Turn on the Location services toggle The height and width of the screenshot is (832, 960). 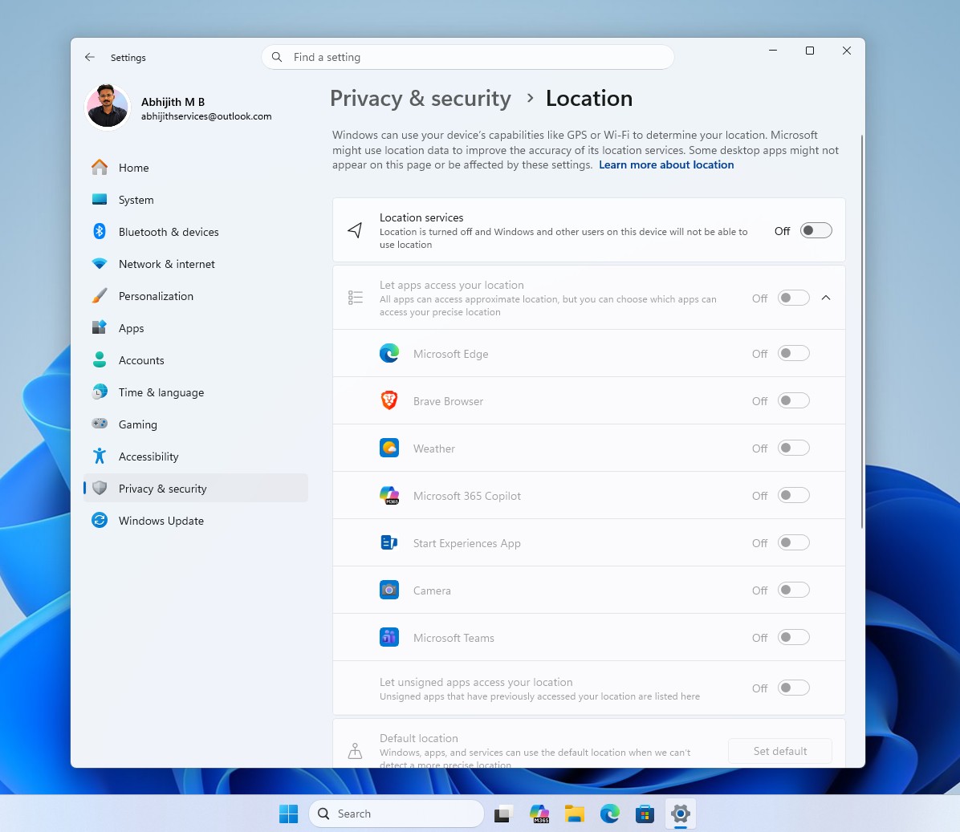(816, 230)
